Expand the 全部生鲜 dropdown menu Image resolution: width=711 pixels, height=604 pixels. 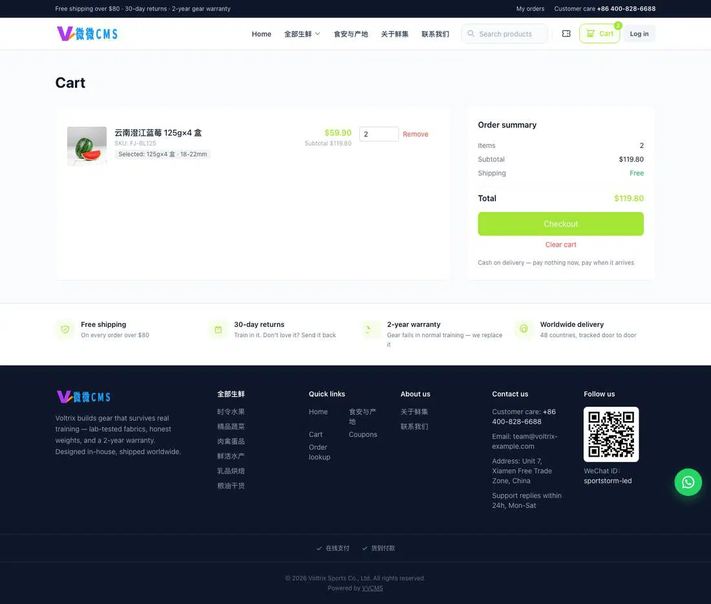click(x=302, y=34)
